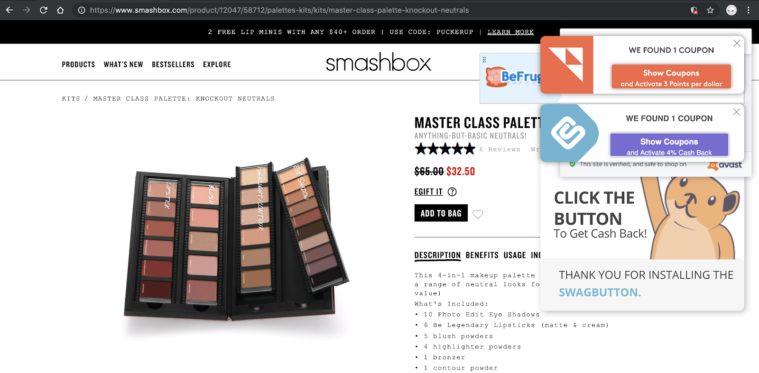
Task: Reload the page with refresh icon
Action: 43,10
